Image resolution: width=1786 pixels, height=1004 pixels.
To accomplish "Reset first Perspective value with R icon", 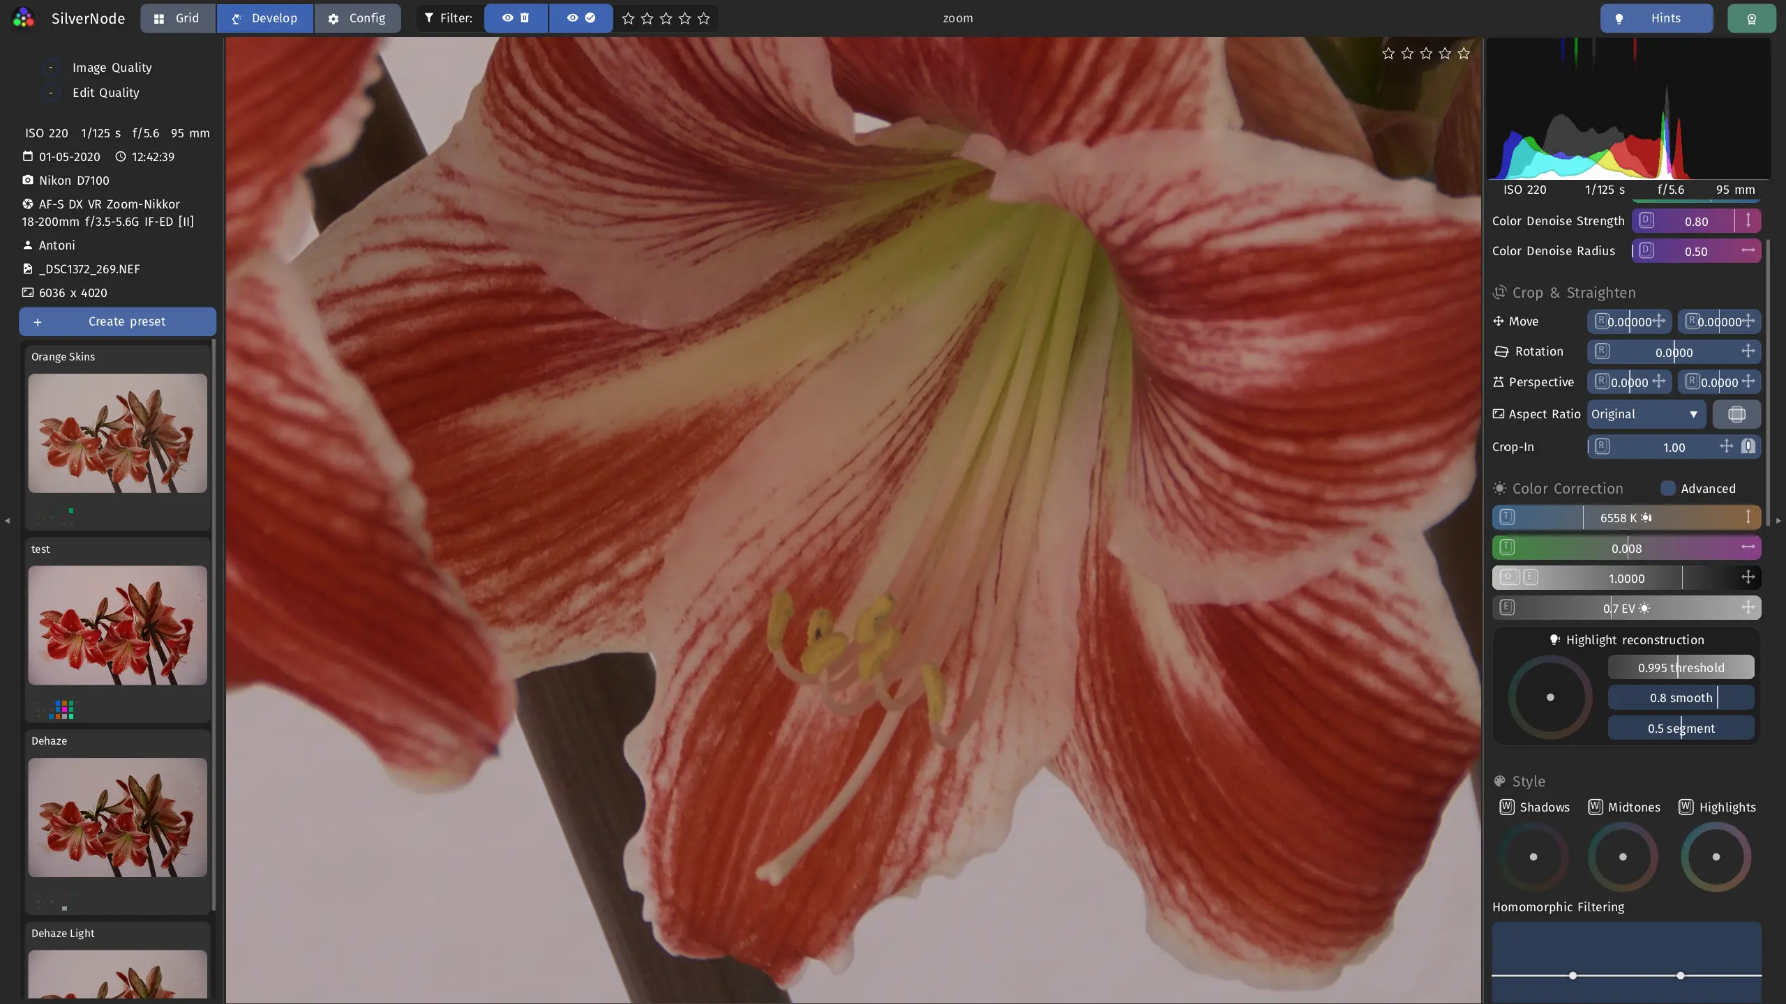I will coord(1602,381).
